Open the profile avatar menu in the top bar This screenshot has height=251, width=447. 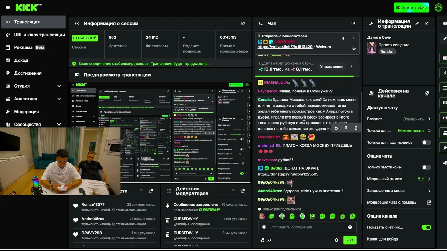[x=439, y=7]
